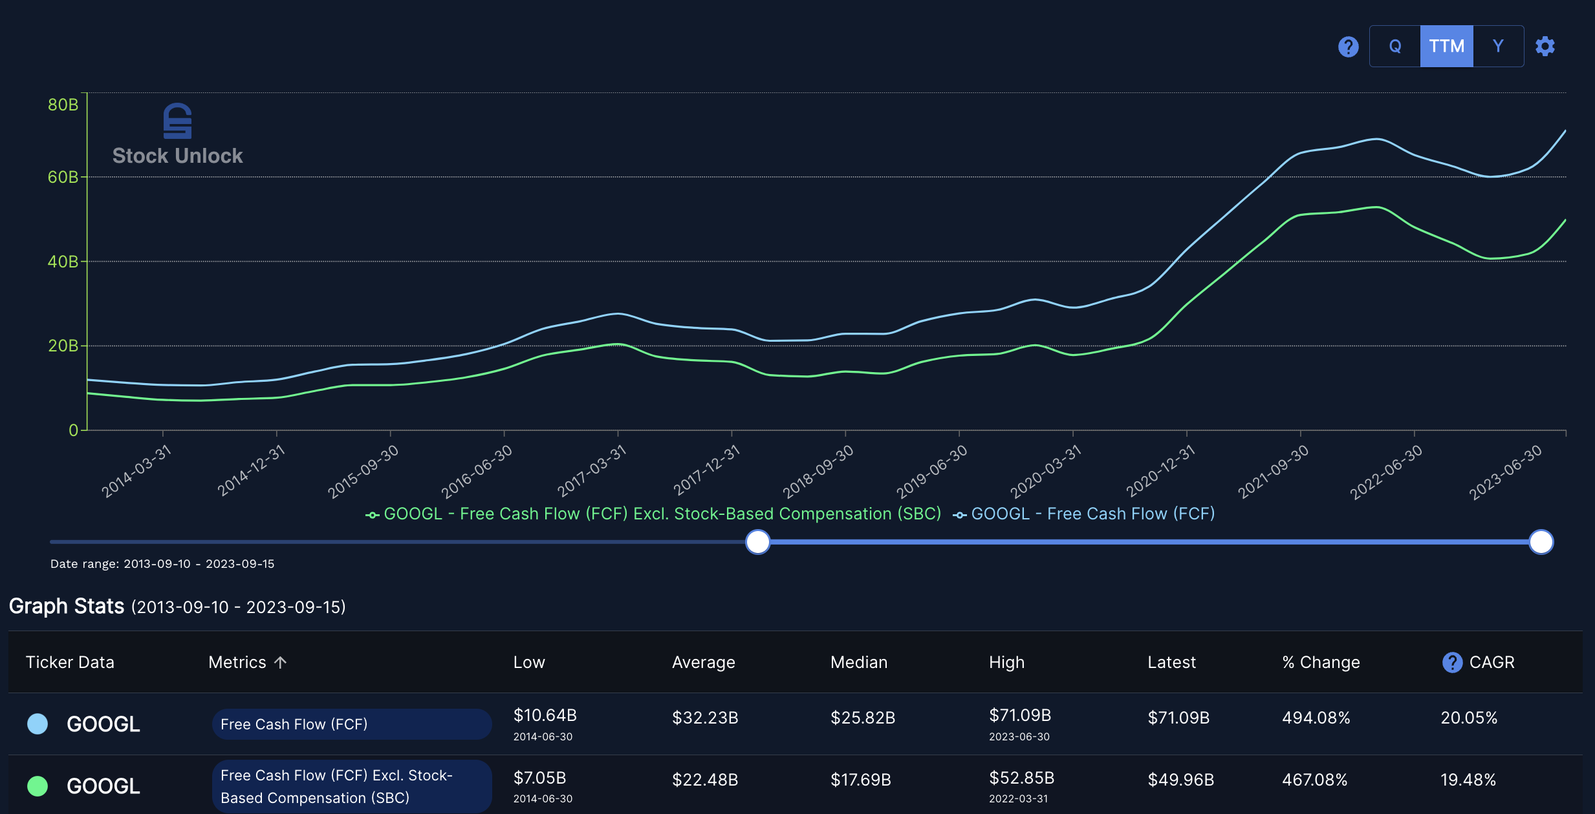
Task: Toggle GOOGL Free Cash Flow legend series
Action: pyautogui.click(x=1084, y=514)
